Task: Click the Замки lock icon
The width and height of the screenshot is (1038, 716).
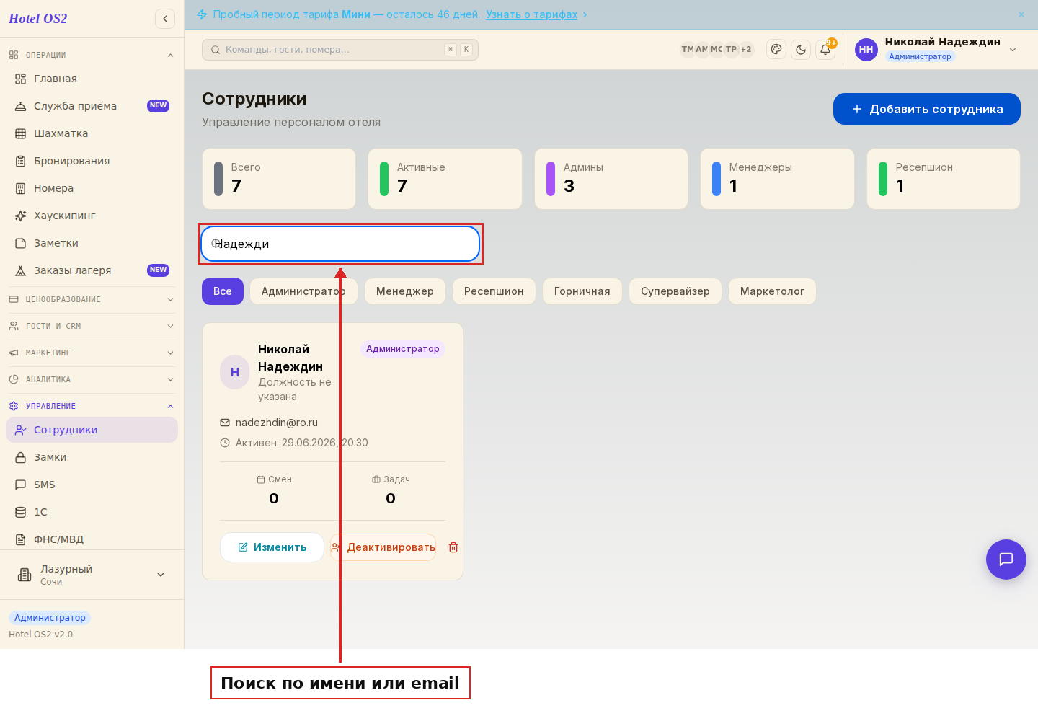Action: click(21, 457)
